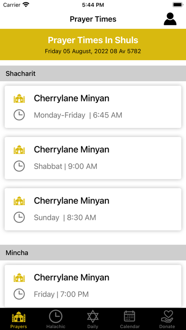Open the Daily Star of David tab
The height and width of the screenshot is (330, 186).
93,316
